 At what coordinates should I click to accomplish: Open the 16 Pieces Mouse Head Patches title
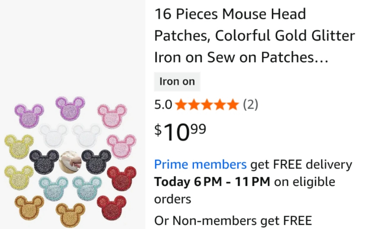pyautogui.click(x=254, y=36)
